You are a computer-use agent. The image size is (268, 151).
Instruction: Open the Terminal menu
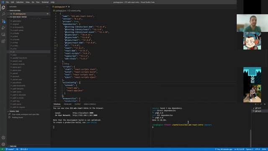click(45, 2)
